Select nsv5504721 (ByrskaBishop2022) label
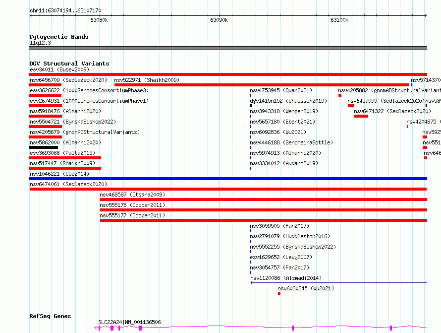 [73, 122]
